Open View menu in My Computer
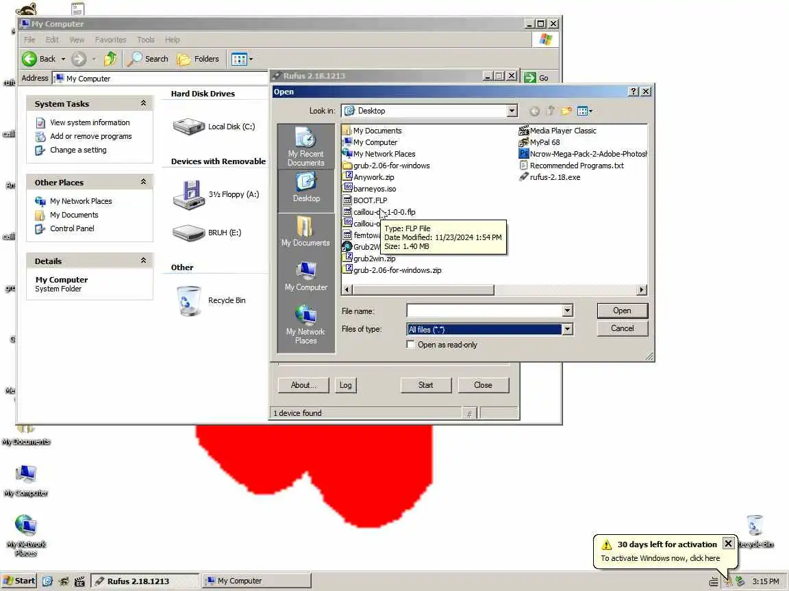The height and width of the screenshot is (591, 789). 77,40
